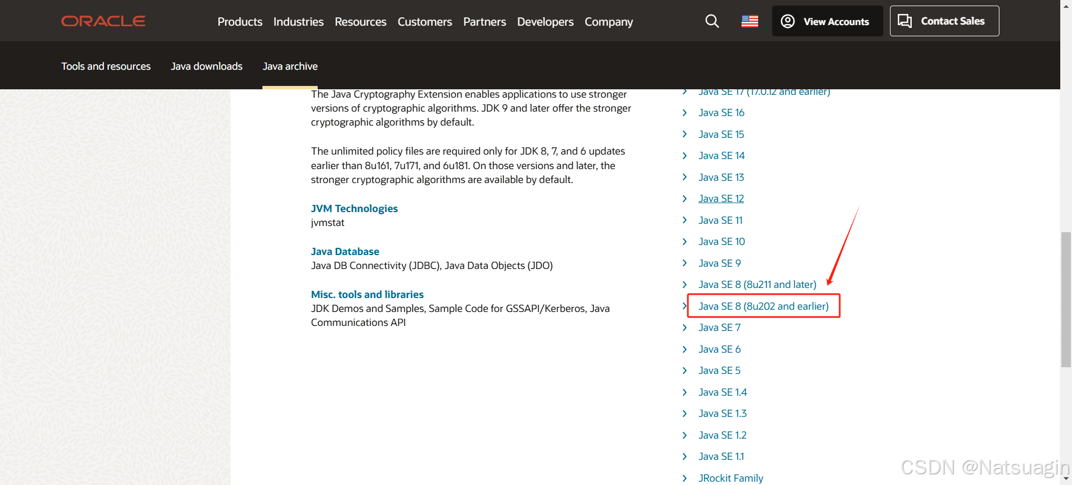The width and height of the screenshot is (1072, 485).
Task: Open the Developers menu
Action: tap(545, 22)
